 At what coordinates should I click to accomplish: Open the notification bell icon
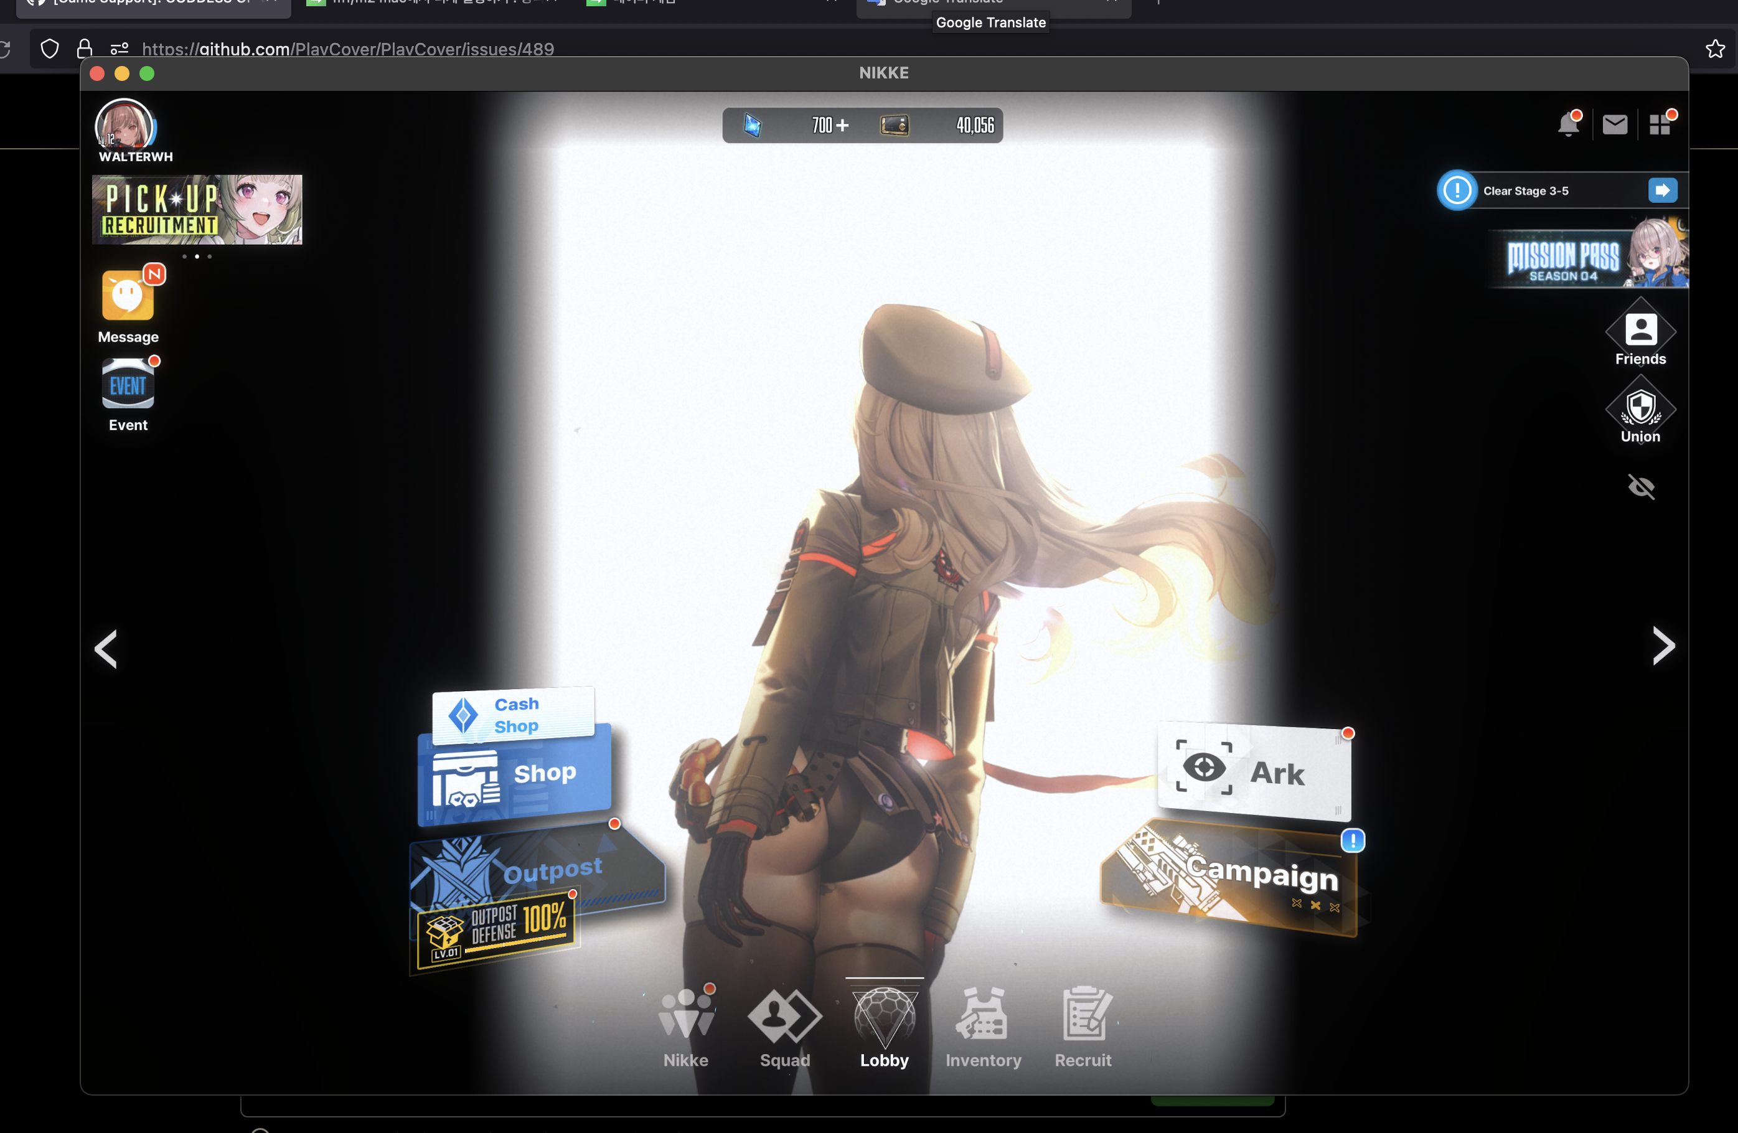pos(1568,125)
